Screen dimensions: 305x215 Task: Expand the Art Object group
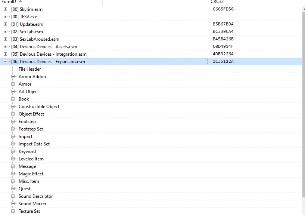(x=13, y=92)
